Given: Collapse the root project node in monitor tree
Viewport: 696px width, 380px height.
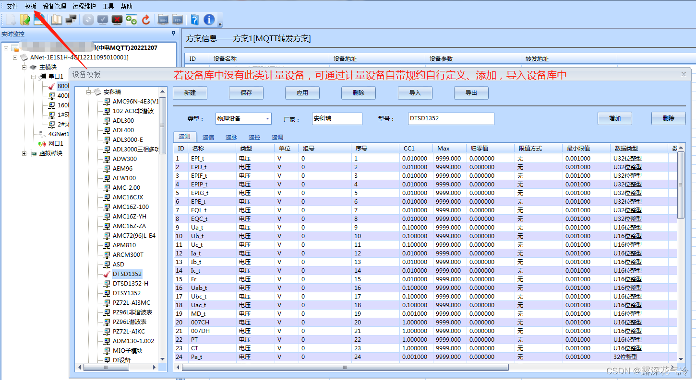Looking at the screenshot, I should pos(6,48).
